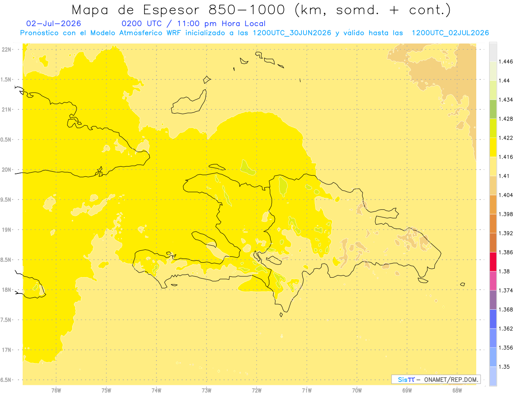The image size is (513, 396).
Task: Click the colorbar value '1.404'
Action: tap(506, 195)
